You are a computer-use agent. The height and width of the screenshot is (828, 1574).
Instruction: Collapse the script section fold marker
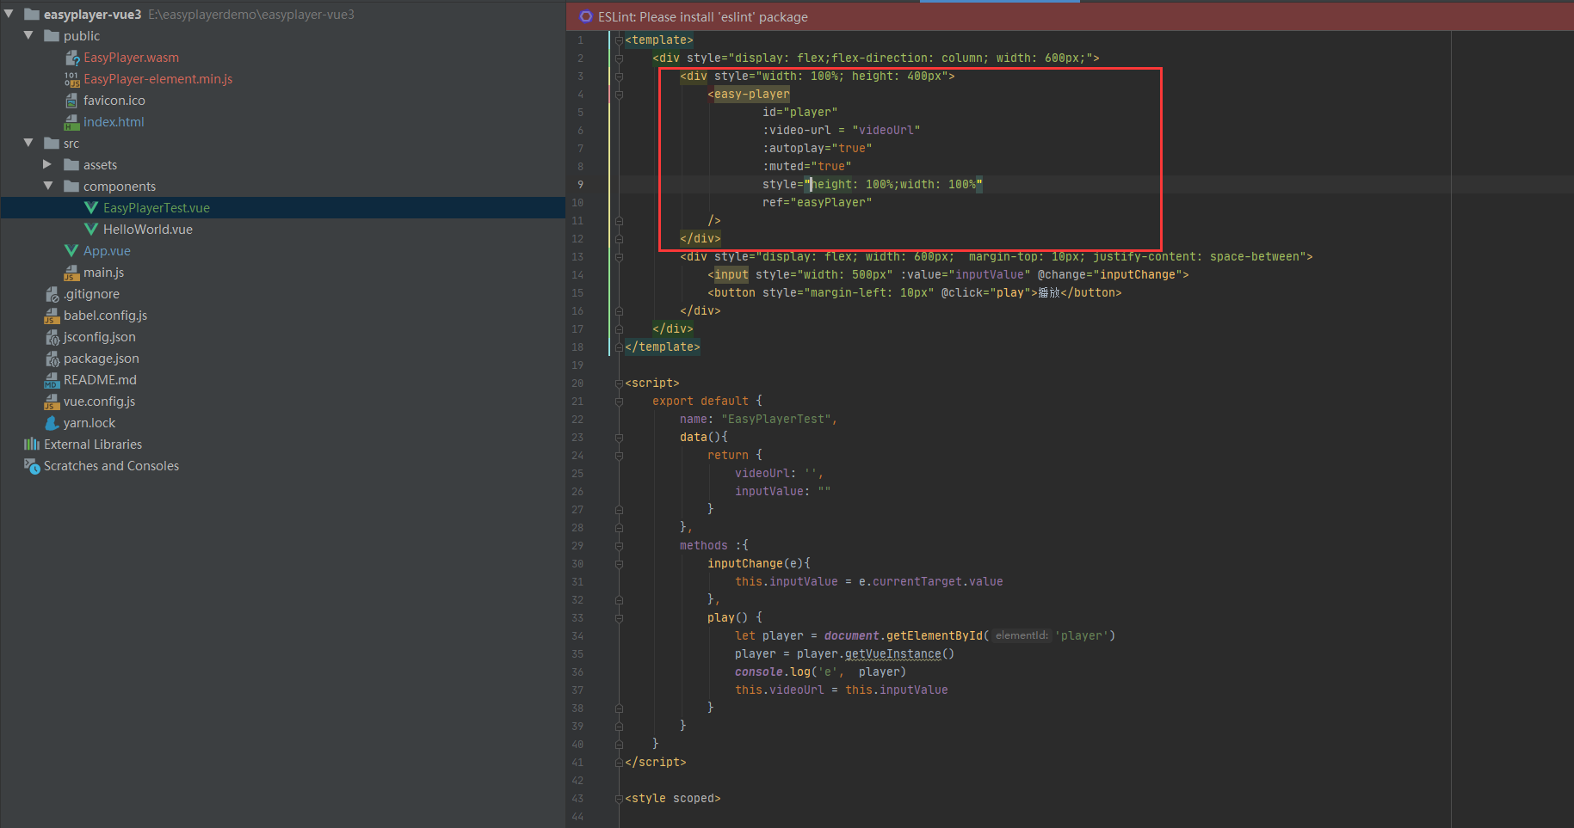point(619,383)
